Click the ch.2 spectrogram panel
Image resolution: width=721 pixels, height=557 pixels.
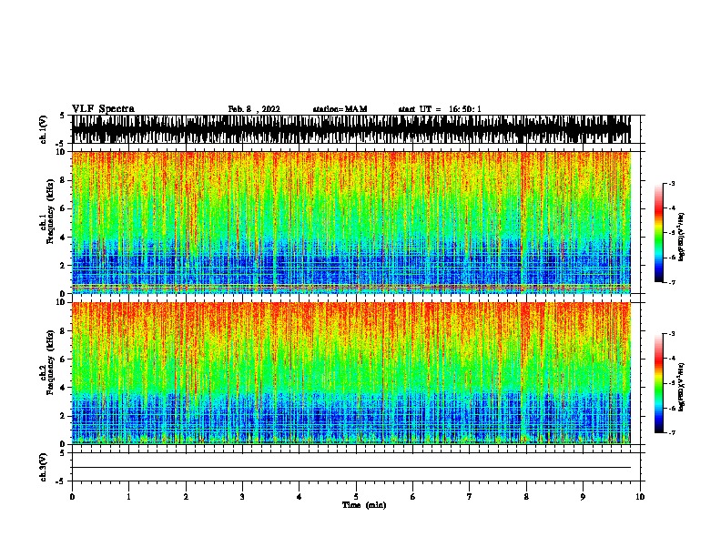pyautogui.click(x=351, y=373)
